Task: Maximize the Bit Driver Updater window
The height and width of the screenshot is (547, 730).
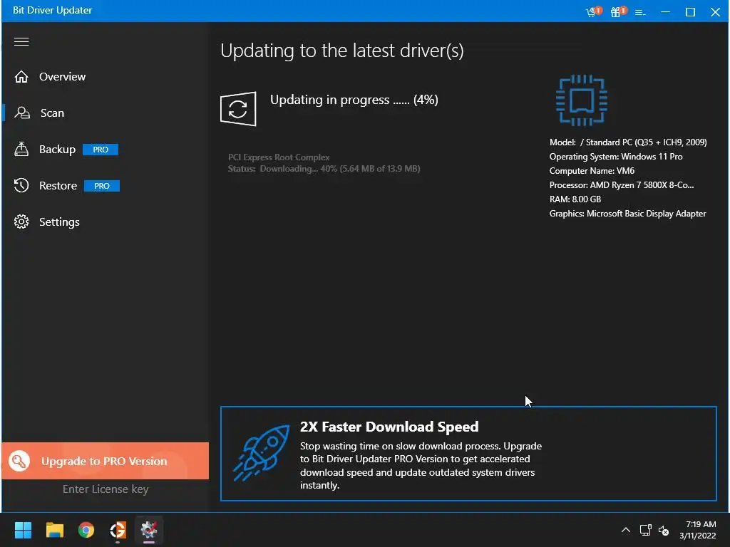Action: (x=690, y=12)
